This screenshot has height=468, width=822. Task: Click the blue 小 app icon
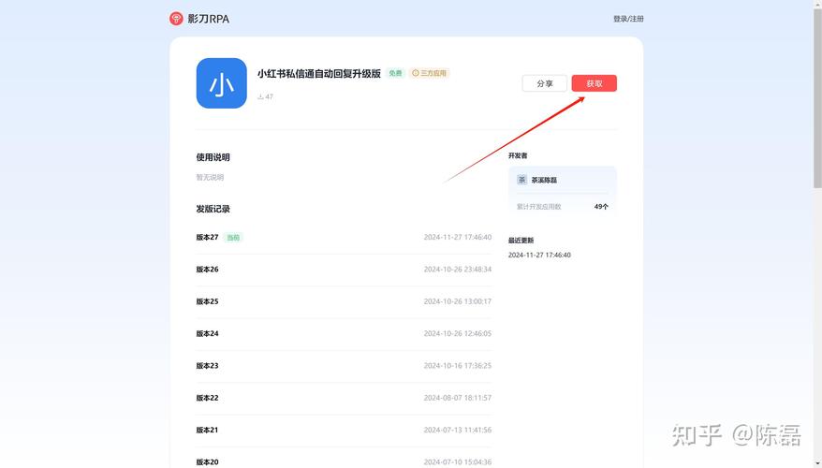[x=221, y=83]
